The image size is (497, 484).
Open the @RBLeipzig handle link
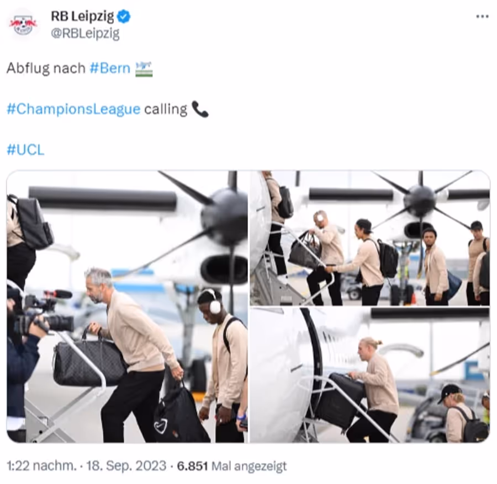[x=85, y=33]
